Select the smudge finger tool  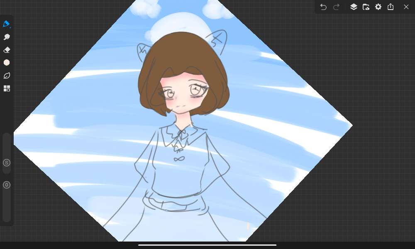click(6, 37)
